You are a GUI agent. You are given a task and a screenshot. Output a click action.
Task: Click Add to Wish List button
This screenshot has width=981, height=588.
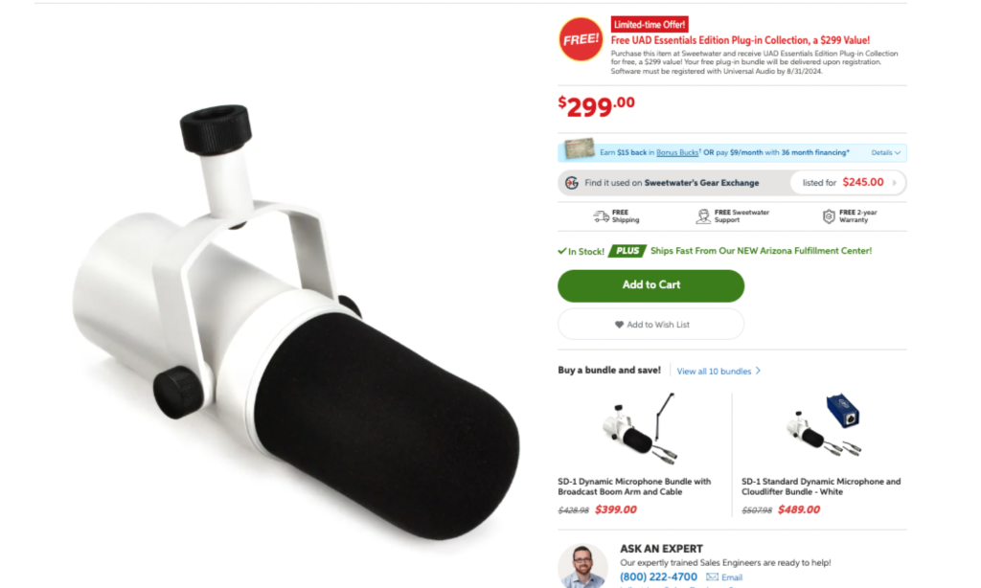[x=650, y=325]
